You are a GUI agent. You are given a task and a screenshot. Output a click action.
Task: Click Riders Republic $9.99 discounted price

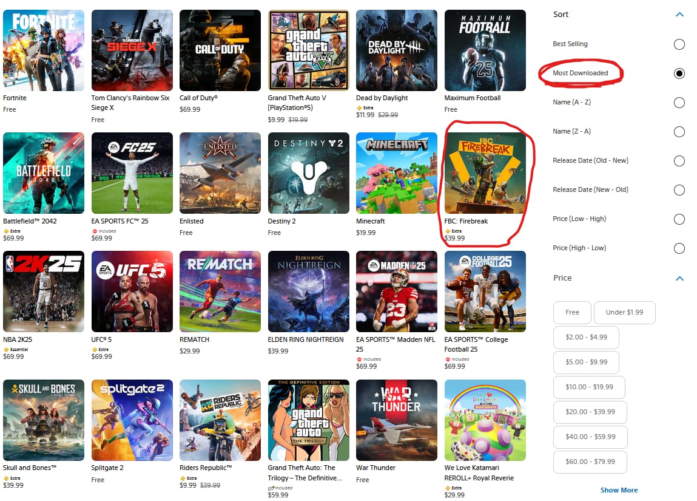click(187, 485)
